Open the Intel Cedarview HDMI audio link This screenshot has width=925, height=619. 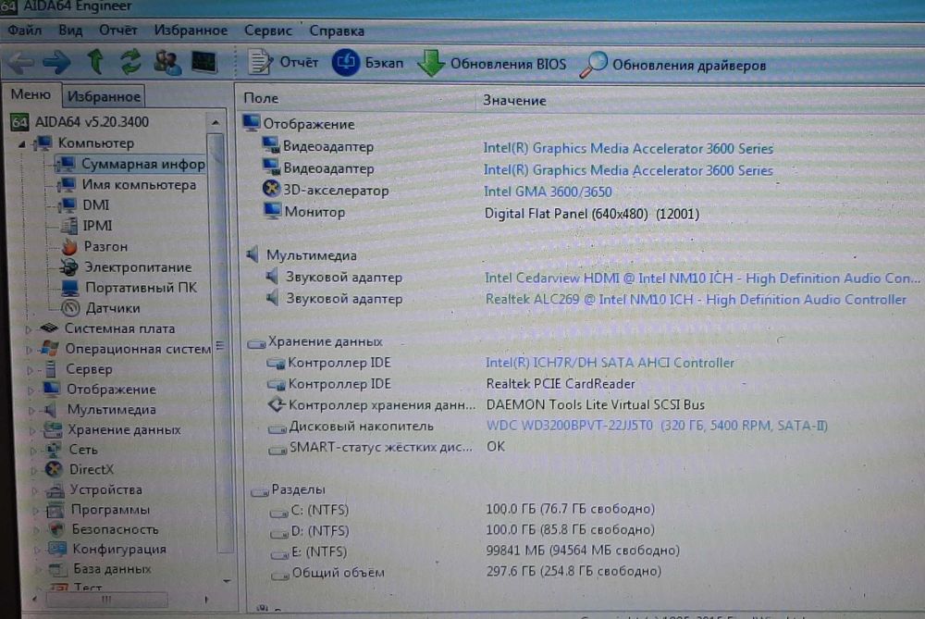coord(701,278)
